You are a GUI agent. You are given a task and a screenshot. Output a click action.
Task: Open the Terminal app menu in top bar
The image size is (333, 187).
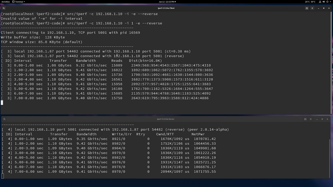point(19,2)
